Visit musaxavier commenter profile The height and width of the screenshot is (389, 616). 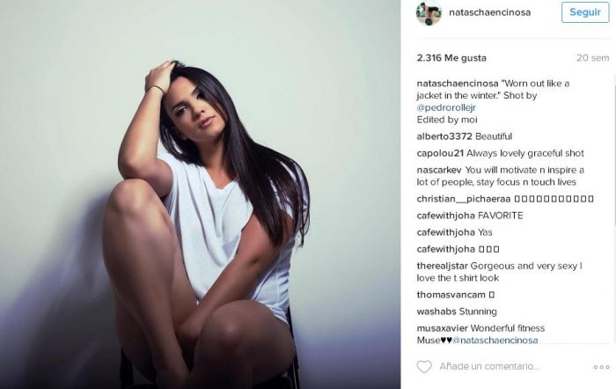[x=443, y=328]
